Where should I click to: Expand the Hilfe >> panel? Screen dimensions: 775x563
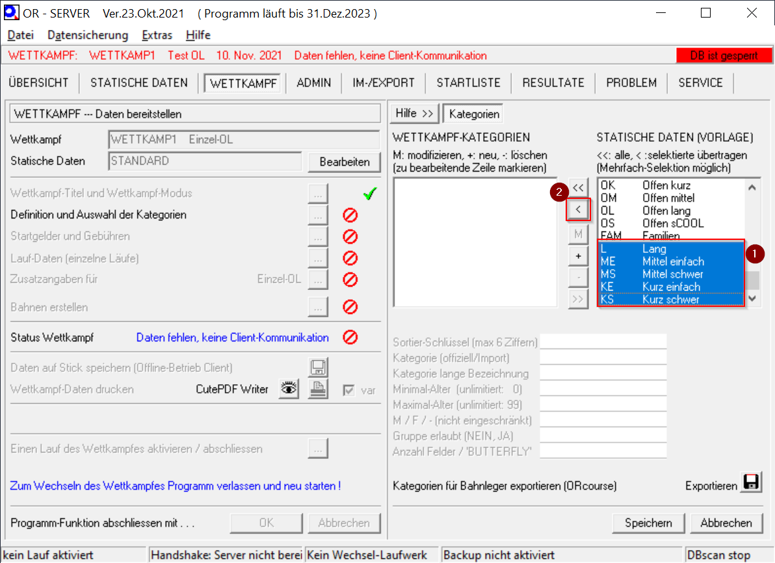pos(414,114)
